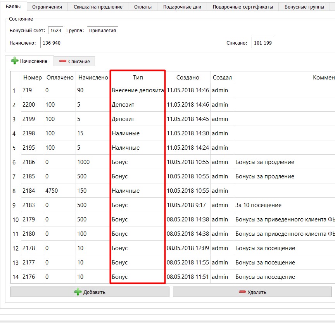335x323 pixels.
Task: Sort by the Тип column header
Action: coord(138,77)
